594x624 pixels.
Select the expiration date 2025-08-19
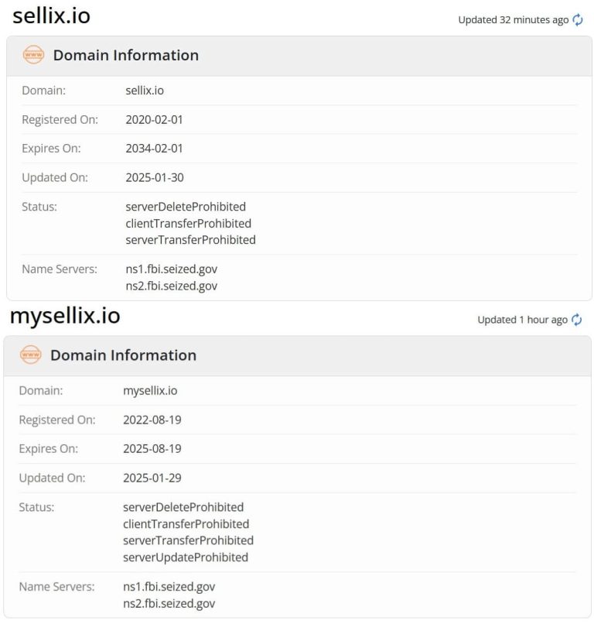152,448
